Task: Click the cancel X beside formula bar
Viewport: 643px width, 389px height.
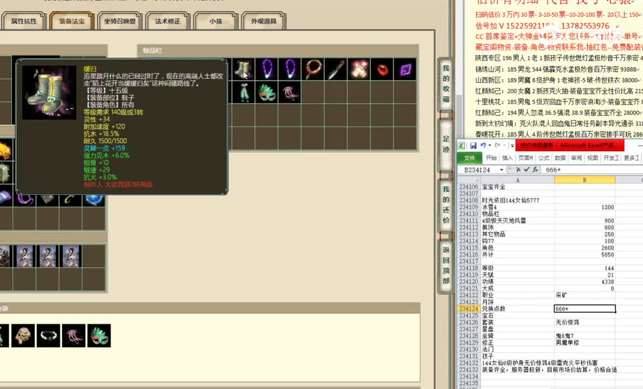Action: coord(519,170)
